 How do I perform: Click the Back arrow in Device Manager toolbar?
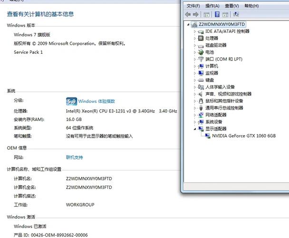tap(188, 14)
